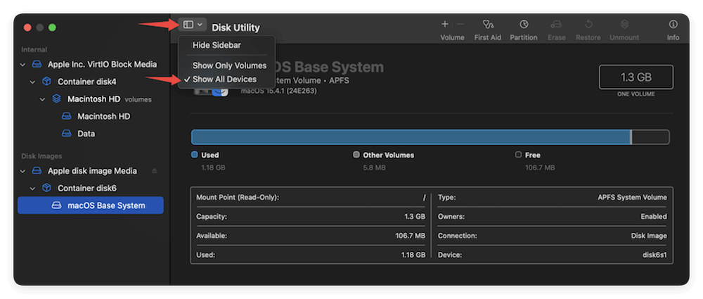Viewport: 703px width, 299px height.
Task: Click the 5.8 MB Other Volumes figure
Action: pos(374,167)
